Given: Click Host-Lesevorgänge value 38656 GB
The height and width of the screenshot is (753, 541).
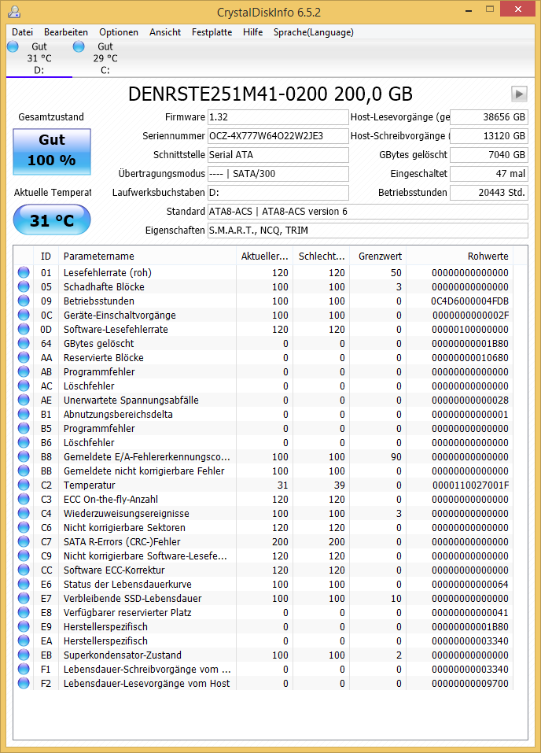Looking at the screenshot, I should 488,117.
